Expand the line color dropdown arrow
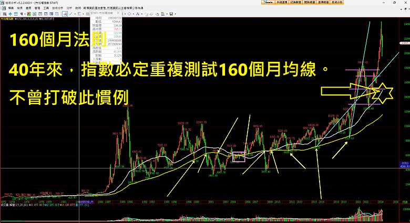410x223 pixels. [167, 14]
